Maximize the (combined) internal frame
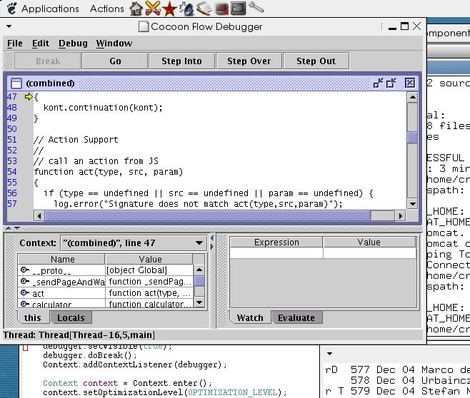This screenshot has width=470, height=398. click(x=391, y=83)
